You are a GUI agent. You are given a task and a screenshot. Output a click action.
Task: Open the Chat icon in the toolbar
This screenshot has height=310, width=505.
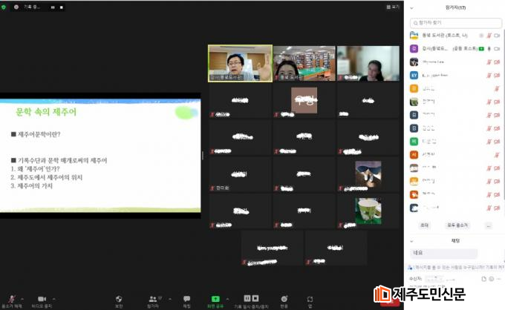point(186,298)
